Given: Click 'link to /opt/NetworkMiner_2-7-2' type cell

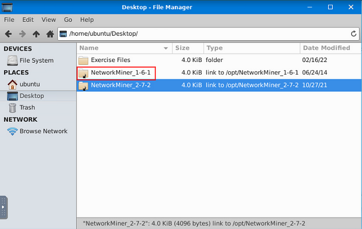Looking at the screenshot, I should click(252, 86).
